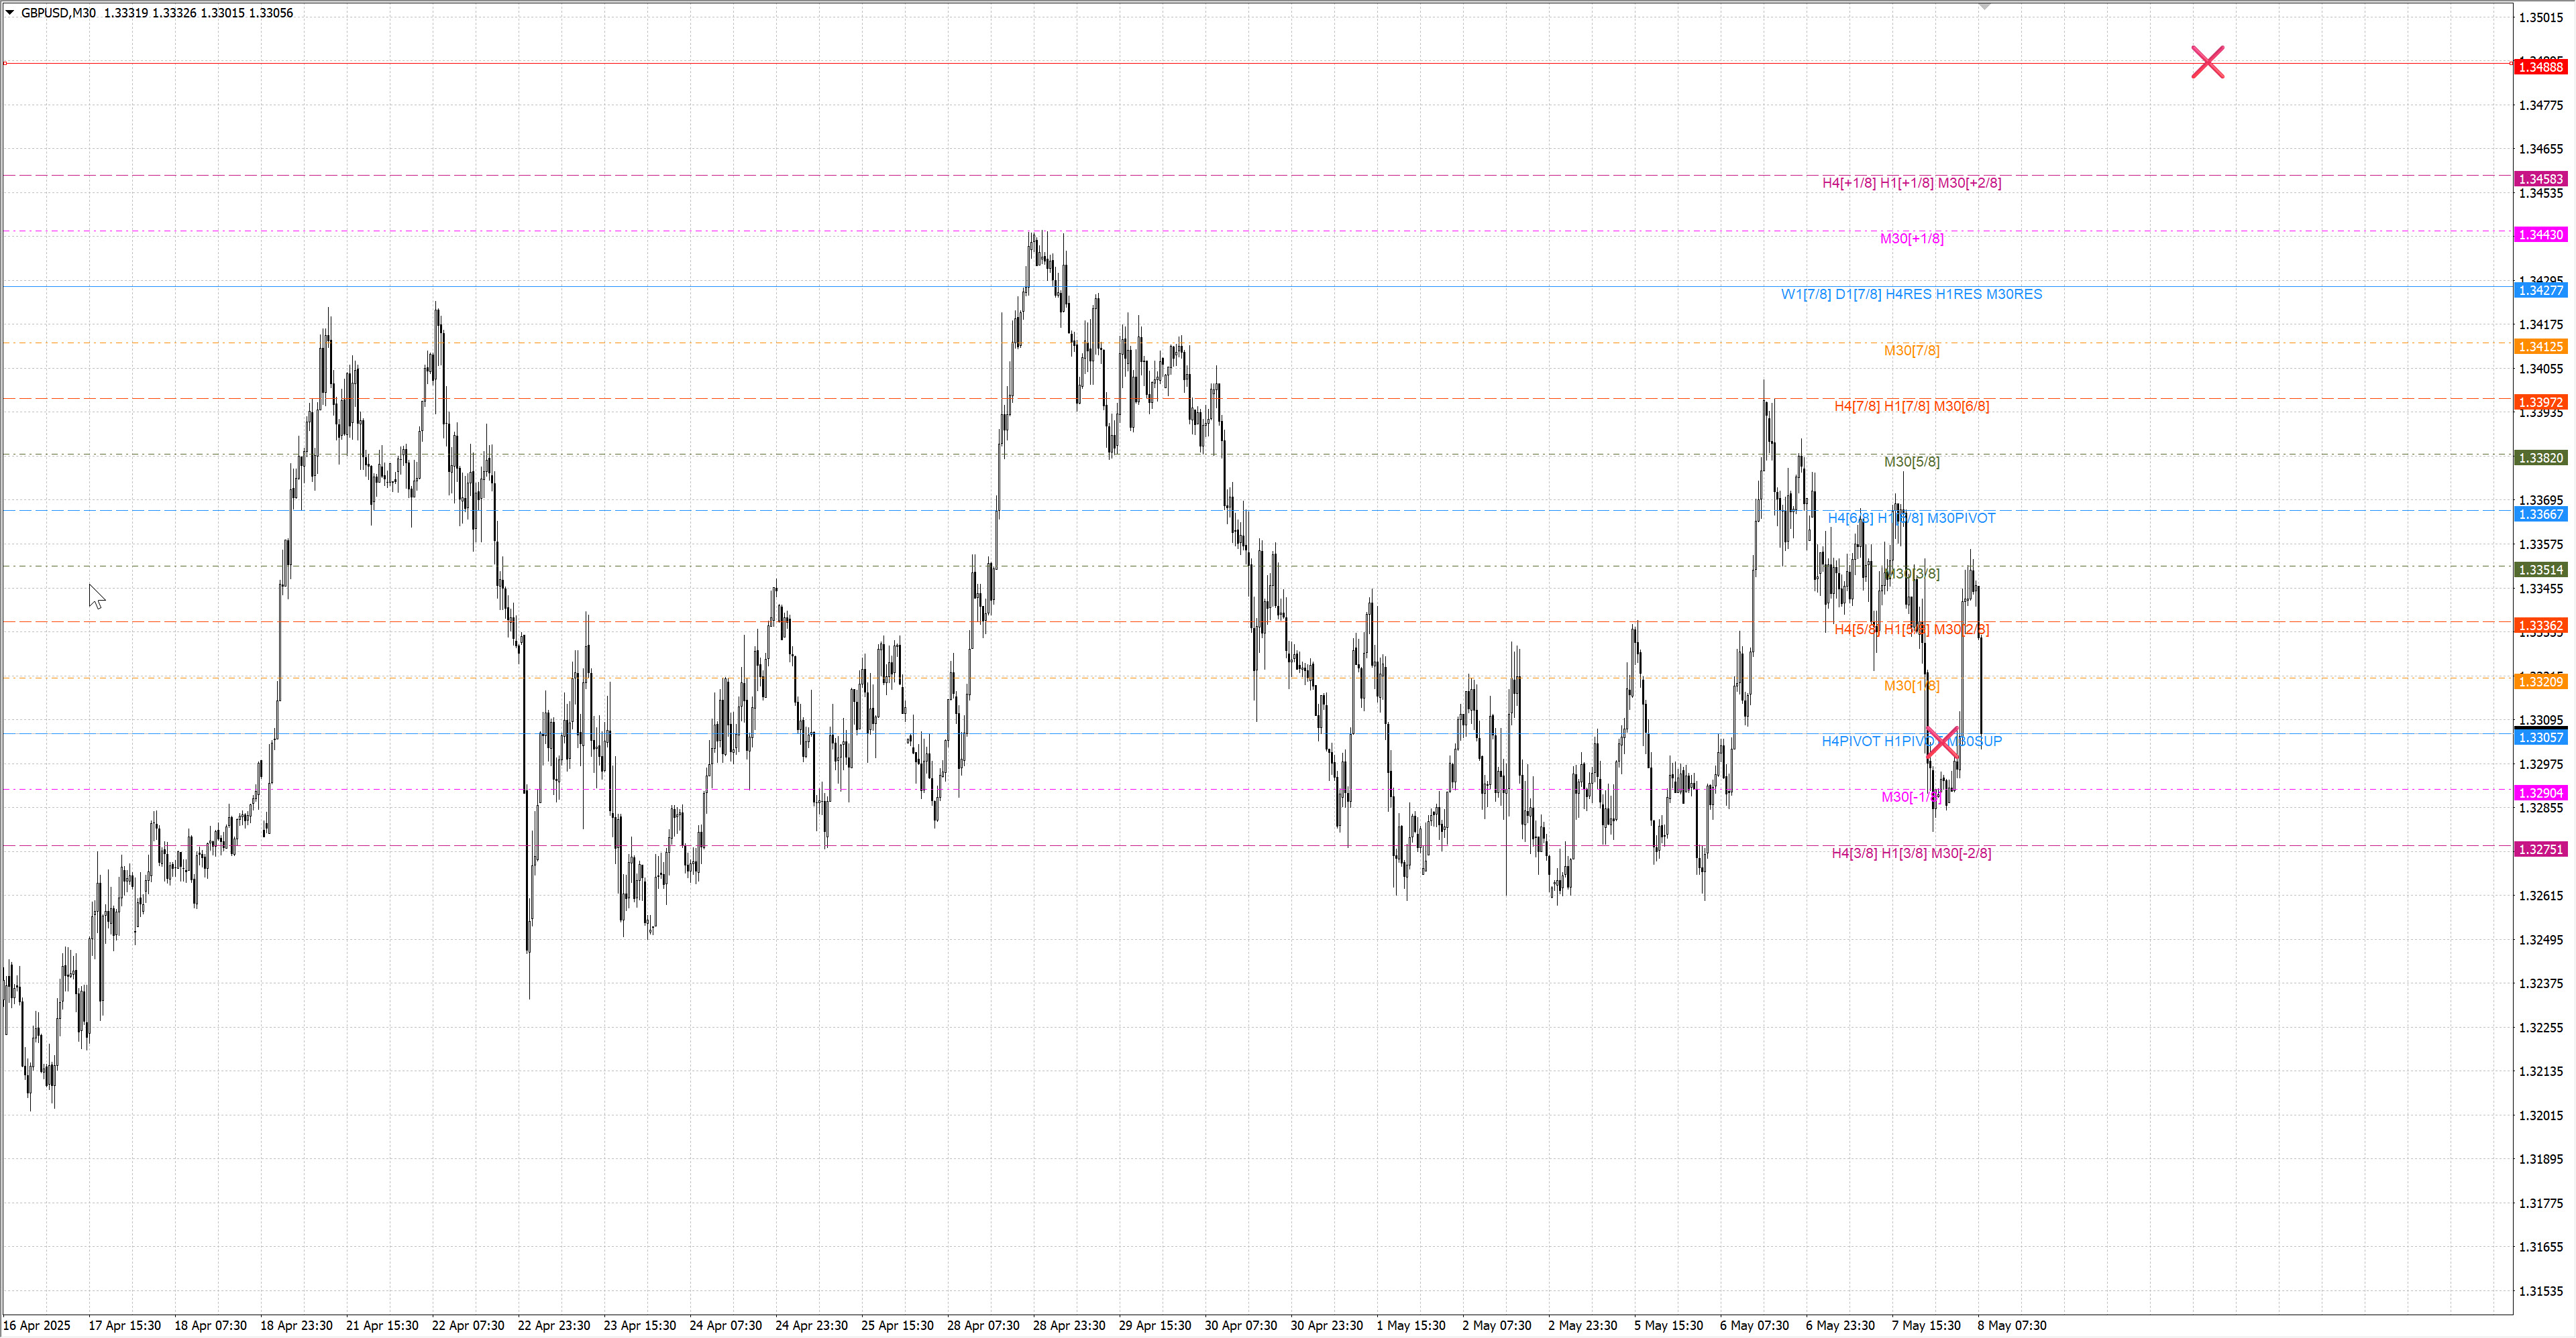Click '28 Apr 23:30' on the time axis
The height and width of the screenshot is (1338, 2576).
pos(1068,1325)
